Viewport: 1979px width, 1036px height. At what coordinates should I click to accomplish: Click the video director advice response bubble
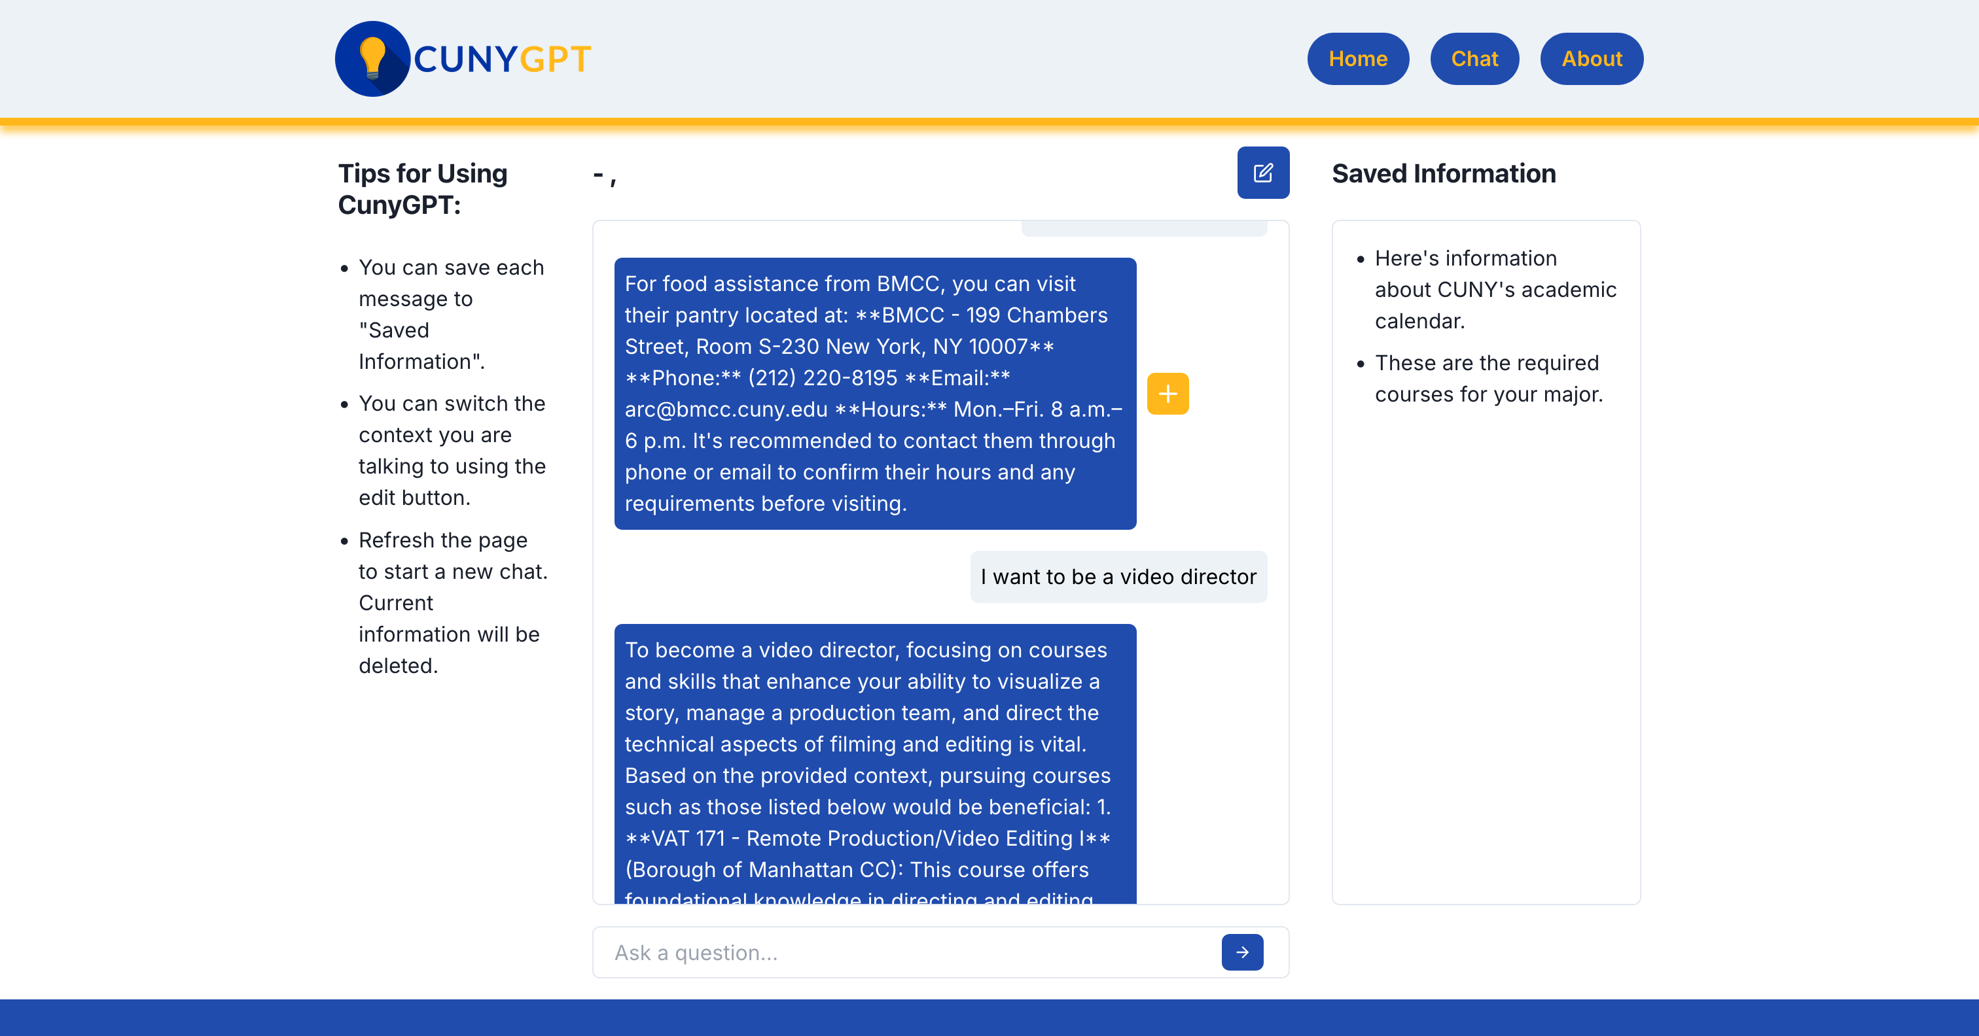tap(874, 760)
